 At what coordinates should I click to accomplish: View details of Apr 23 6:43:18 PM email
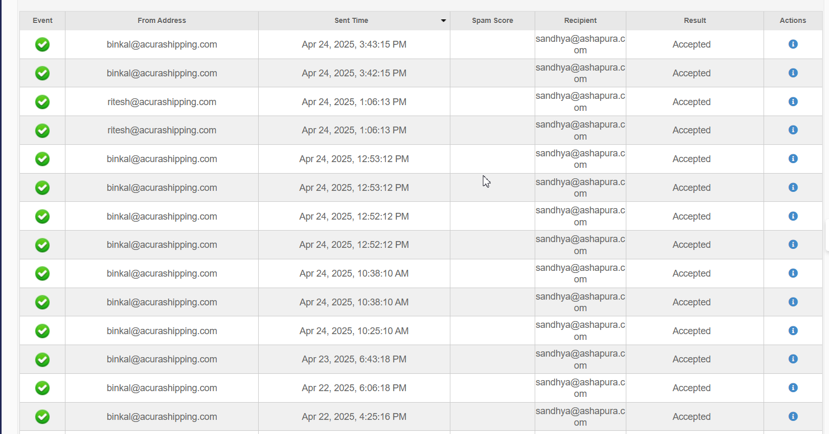click(793, 359)
